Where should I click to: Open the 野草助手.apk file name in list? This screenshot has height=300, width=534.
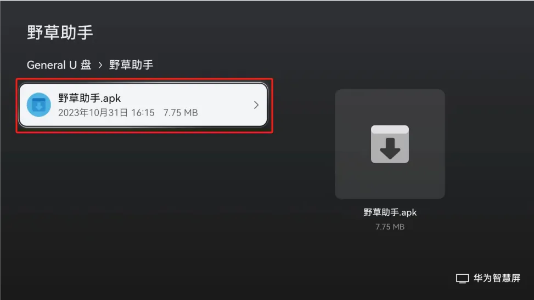pos(89,98)
